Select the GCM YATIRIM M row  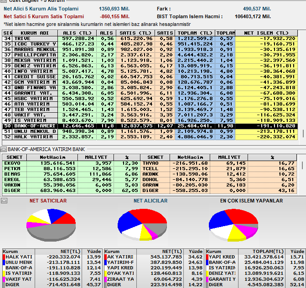(x=150, y=82)
